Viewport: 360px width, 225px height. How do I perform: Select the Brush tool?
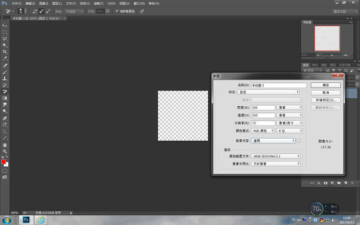pos(5,72)
